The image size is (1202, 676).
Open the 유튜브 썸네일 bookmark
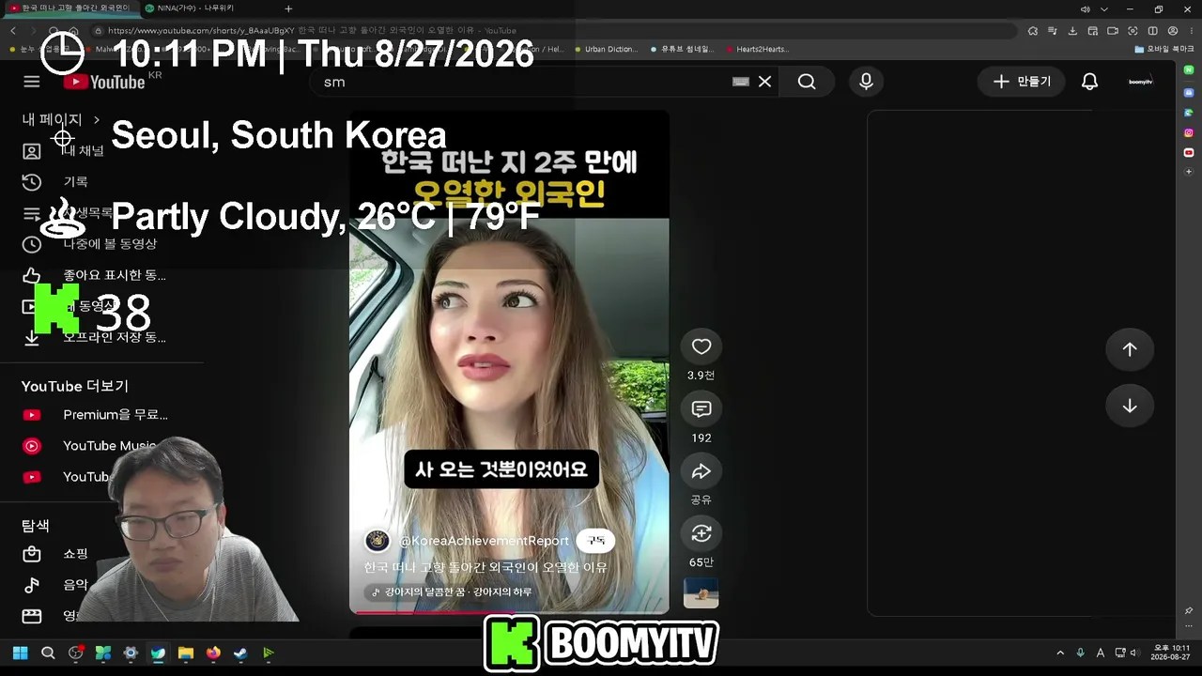(681, 49)
